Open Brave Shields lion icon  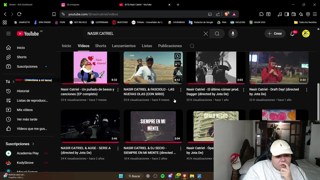click(226, 14)
